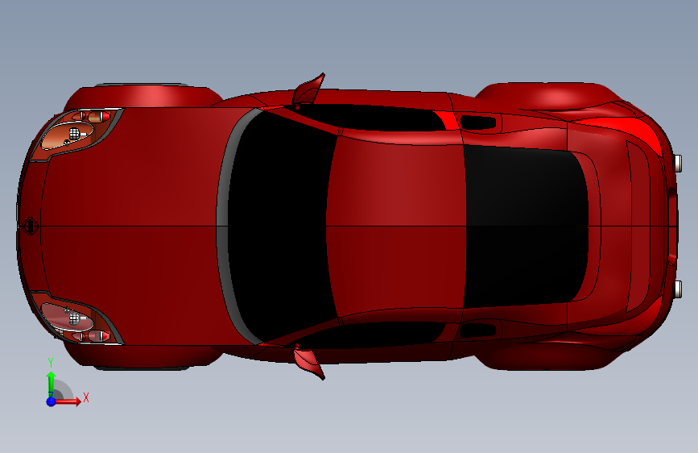Click the blue Z axis ball of the triad

[52, 401]
